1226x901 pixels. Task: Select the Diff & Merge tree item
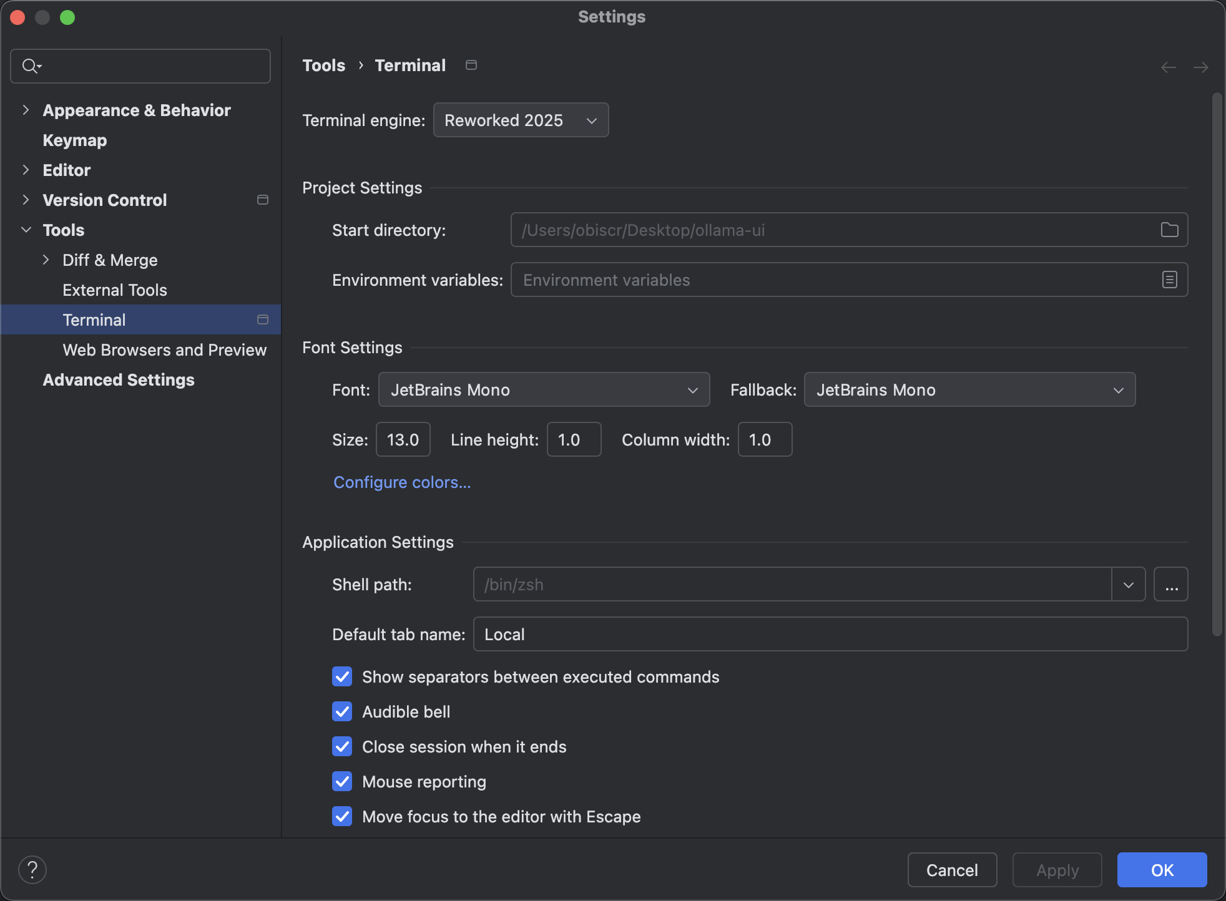pos(110,260)
